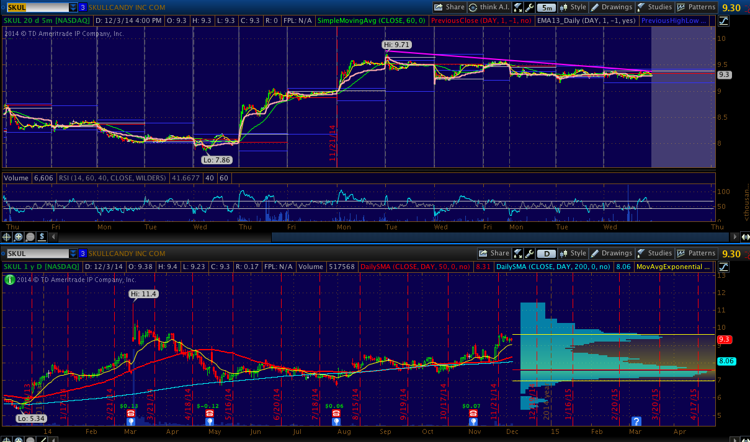Open the lower SKUL symbol dropdown arrow
This screenshot has width=750, height=442.
[73, 254]
